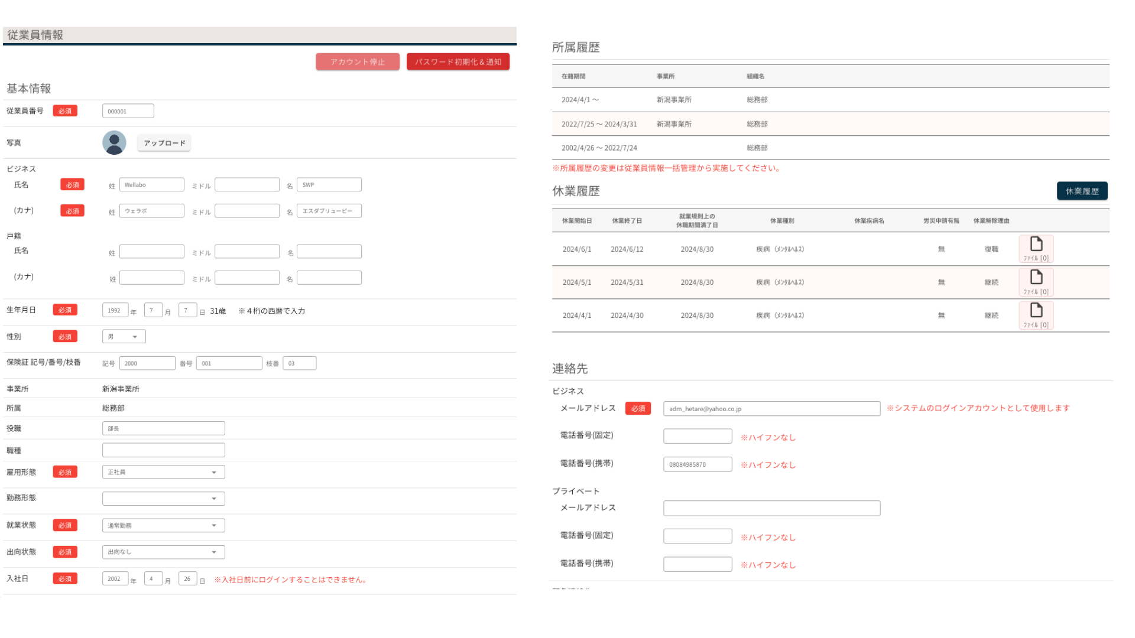Viewport: 1135px width, 638px height.
Task: Click the アカウント停止 button
Action: [357, 62]
